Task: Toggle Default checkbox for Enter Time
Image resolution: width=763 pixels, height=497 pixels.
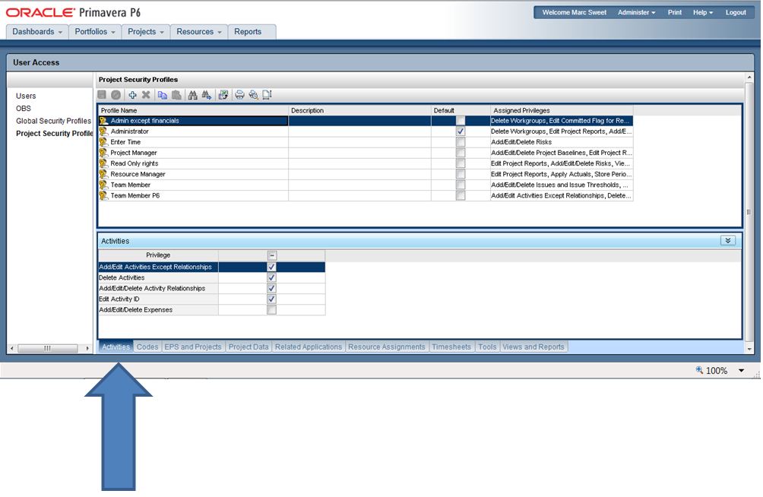Action: point(461,142)
